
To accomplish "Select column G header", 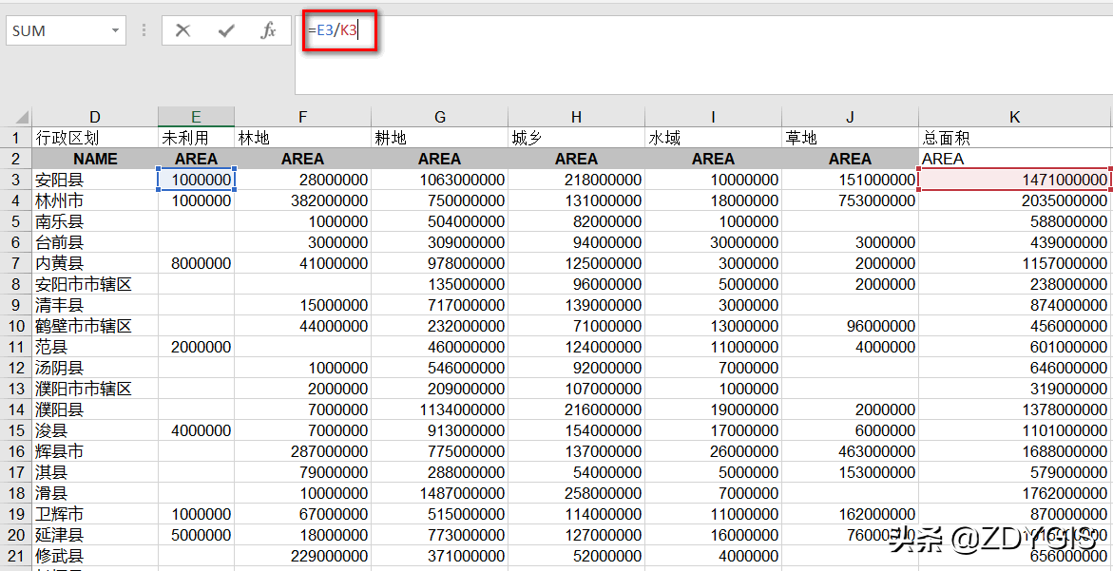I will click(x=440, y=117).
